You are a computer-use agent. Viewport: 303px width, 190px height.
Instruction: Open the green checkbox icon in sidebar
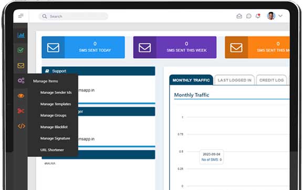pyautogui.click(x=20, y=50)
